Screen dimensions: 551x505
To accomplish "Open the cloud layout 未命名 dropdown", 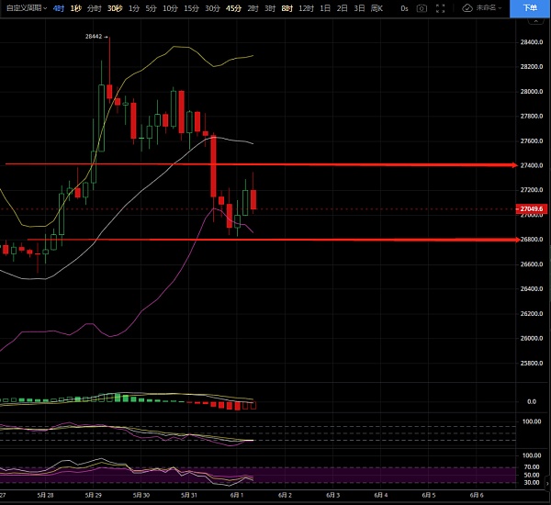I will pyautogui.click(x=482, y=8).
